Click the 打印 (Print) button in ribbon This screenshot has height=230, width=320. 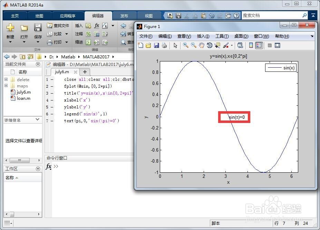[55, 42]
